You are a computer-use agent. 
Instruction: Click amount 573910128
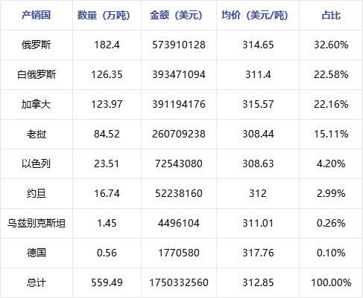[179, 45]
